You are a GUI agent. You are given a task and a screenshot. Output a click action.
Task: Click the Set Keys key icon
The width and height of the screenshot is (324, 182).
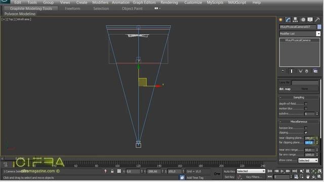[x=217, y=174]
